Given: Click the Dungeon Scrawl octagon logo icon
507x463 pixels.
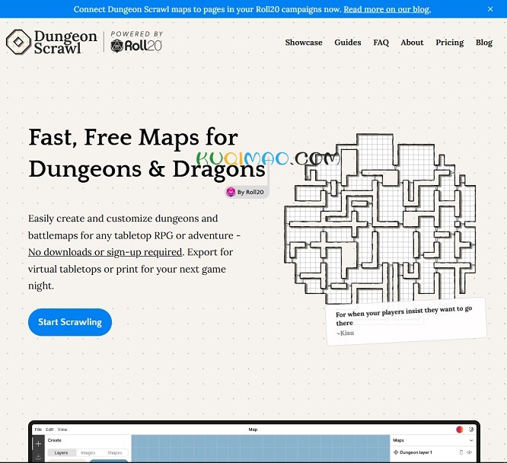Looking at the screenshot, I should pyautogui.click(x=18, y=42).
